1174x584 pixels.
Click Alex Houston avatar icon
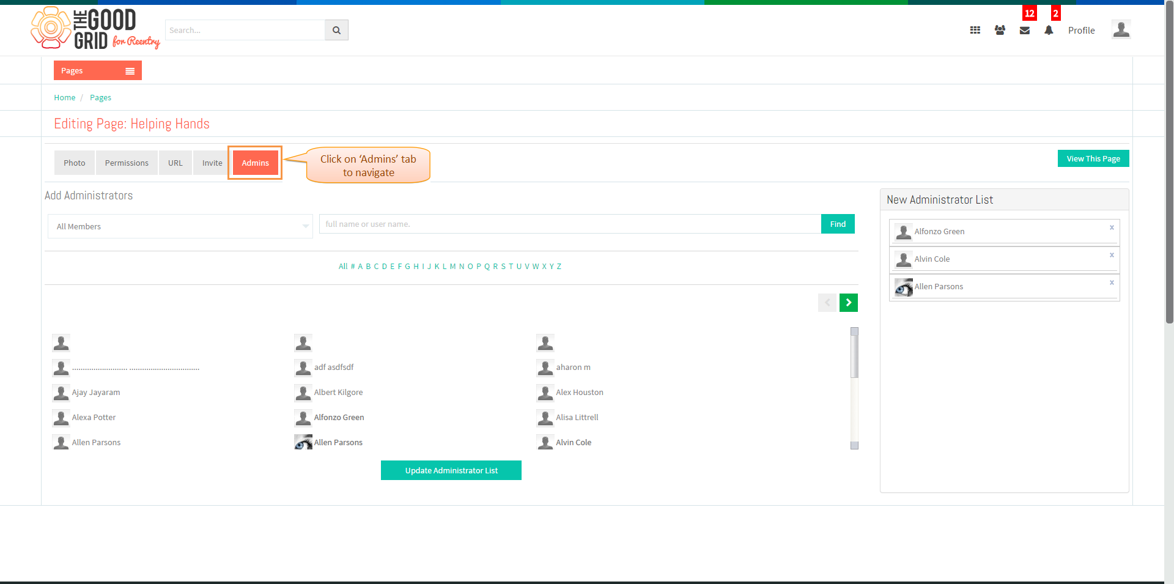click(x=545, y=392)
